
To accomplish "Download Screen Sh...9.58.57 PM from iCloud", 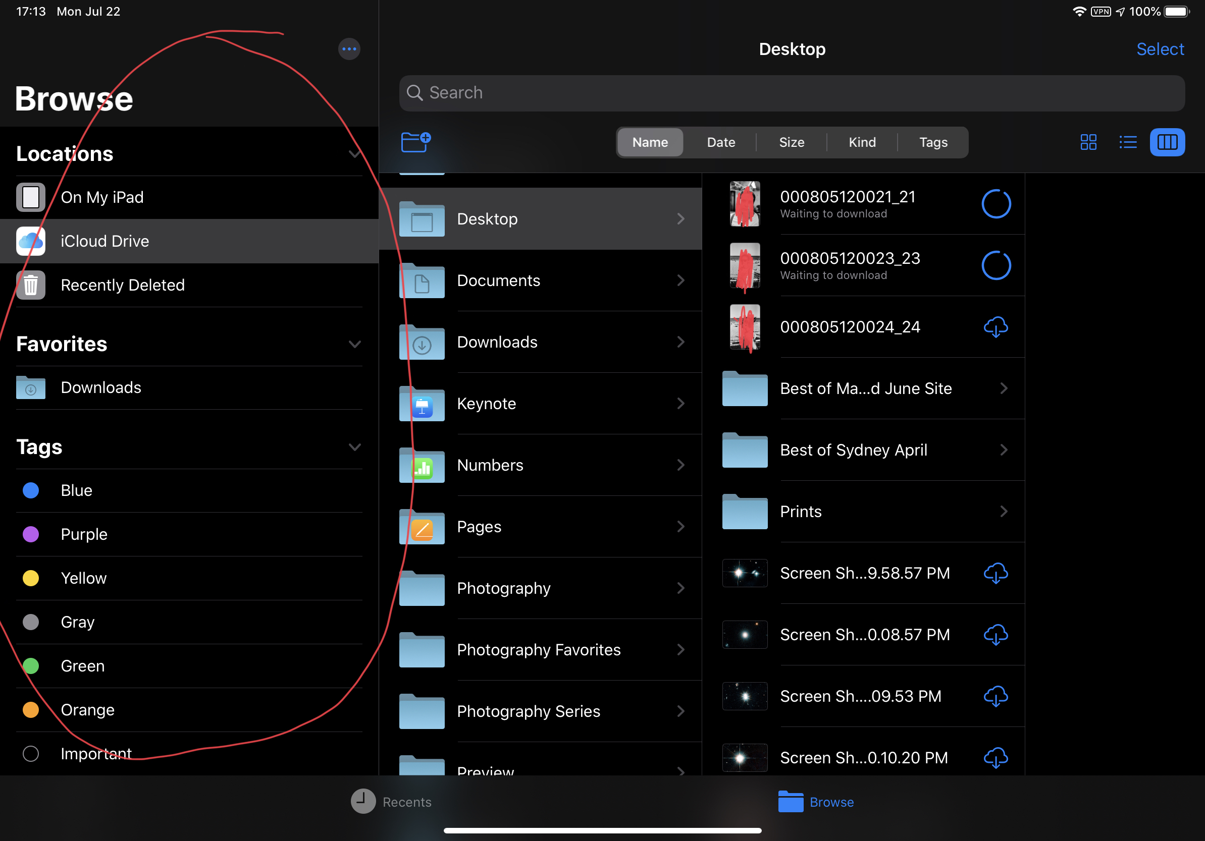I will click(995, 574).
